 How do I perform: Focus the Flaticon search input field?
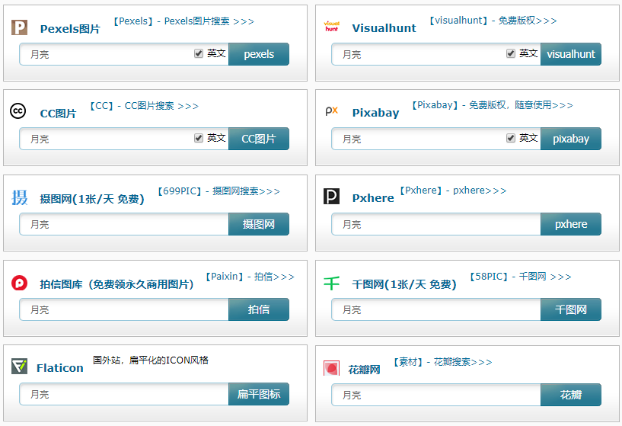tap(124, 394)
